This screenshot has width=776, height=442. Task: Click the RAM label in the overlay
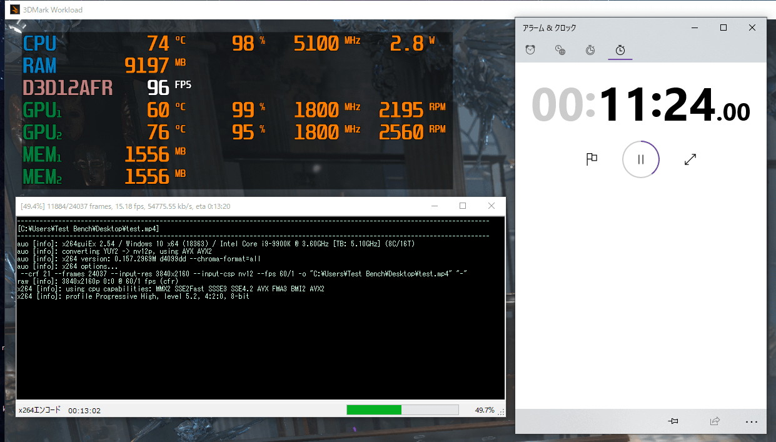pos(39,66)
